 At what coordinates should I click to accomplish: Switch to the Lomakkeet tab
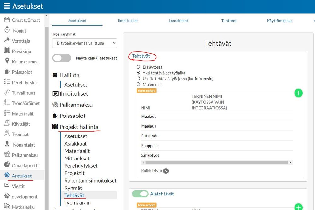coord(178,21)
